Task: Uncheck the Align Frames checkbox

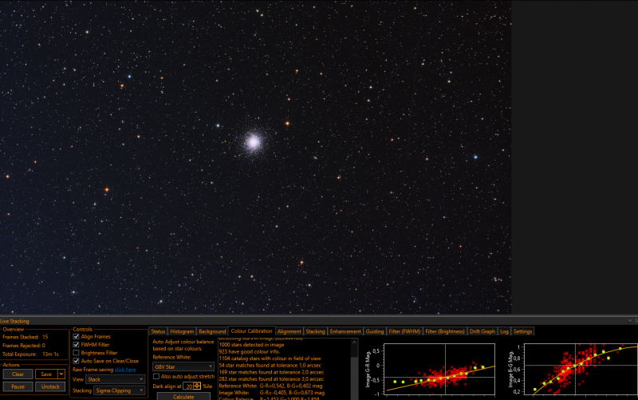Action: tap(76, 336)
